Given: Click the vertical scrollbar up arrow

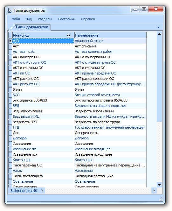Looking at the screenshot, I should [159, 34].
